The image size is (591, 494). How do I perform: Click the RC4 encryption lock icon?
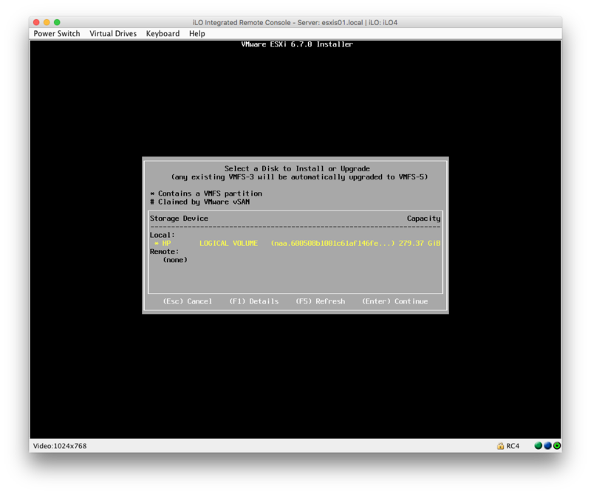pyautogui.click(x=500, y=446)
